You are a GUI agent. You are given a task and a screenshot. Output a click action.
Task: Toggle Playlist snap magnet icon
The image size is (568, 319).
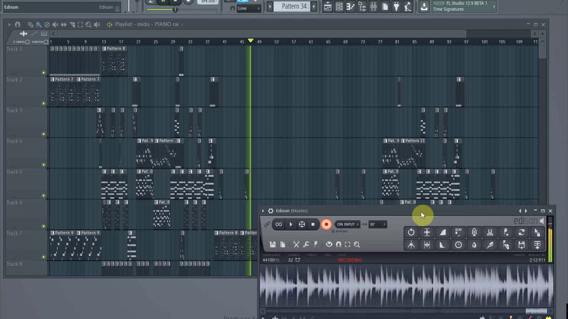coord(18,24)
